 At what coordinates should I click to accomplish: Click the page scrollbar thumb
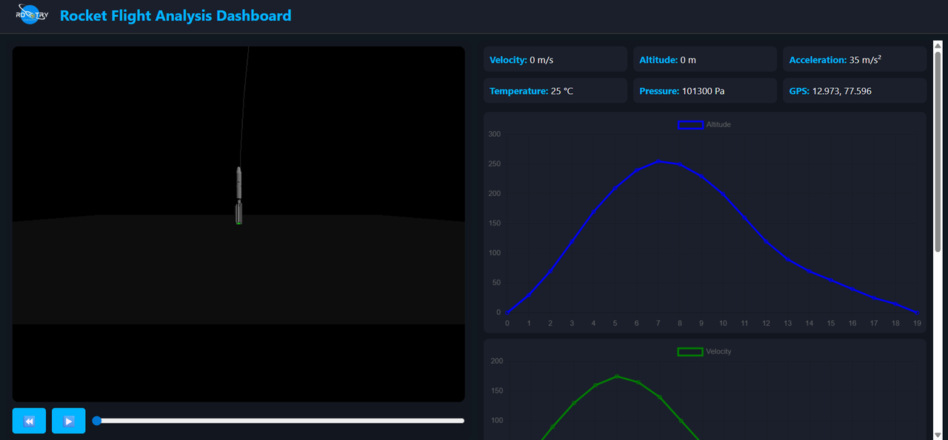tap(938, 152)
